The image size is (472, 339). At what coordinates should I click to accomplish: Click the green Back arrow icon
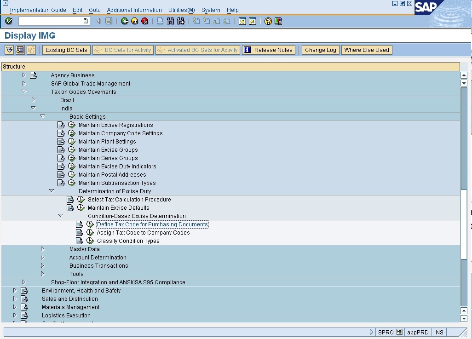click(x=125, y=21)
